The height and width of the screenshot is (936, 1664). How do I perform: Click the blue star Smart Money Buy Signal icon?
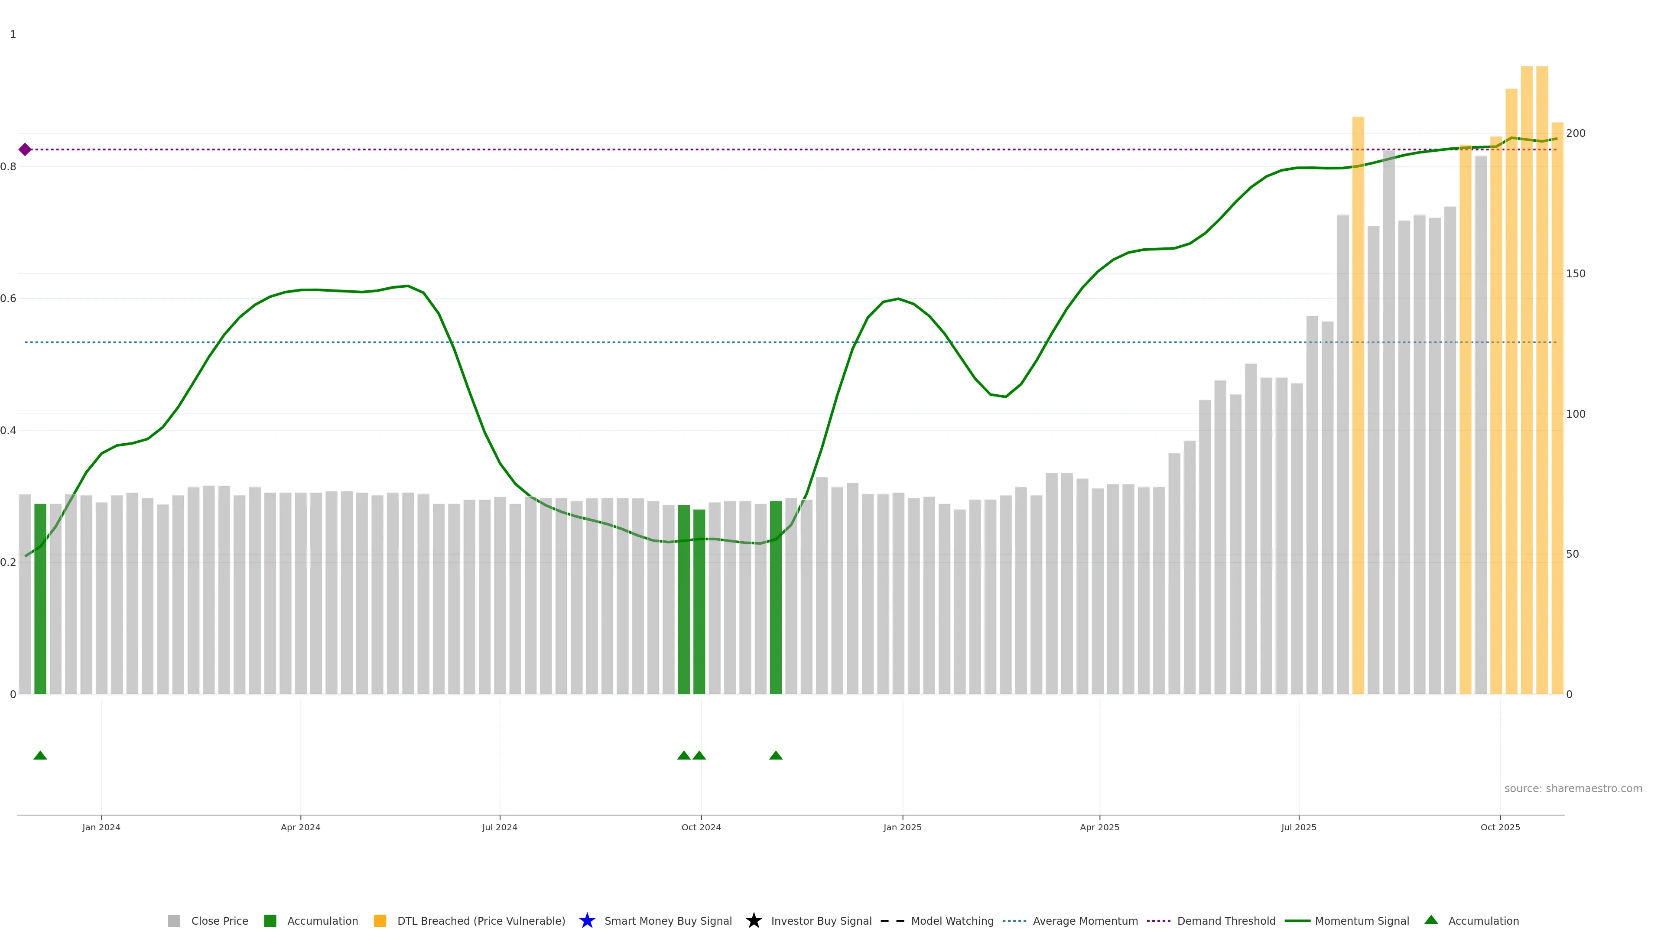coord(587,920)
